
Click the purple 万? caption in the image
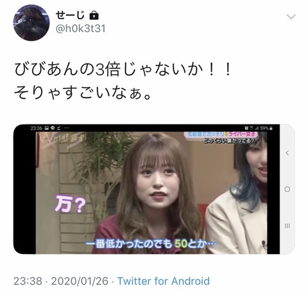[70, 205]
